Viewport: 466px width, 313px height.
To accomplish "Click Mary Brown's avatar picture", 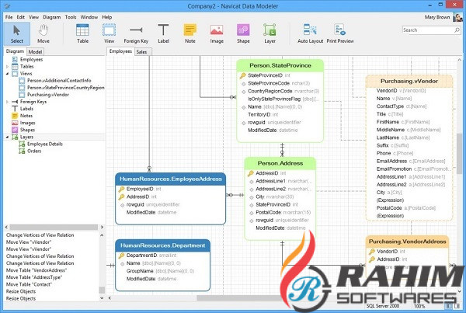I will click(x=457, y=17).
